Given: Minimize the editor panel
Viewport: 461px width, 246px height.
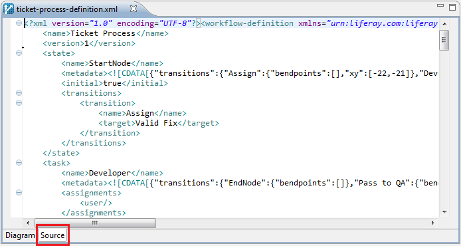Looking at the screenshot, I should (x=440, y=5).
